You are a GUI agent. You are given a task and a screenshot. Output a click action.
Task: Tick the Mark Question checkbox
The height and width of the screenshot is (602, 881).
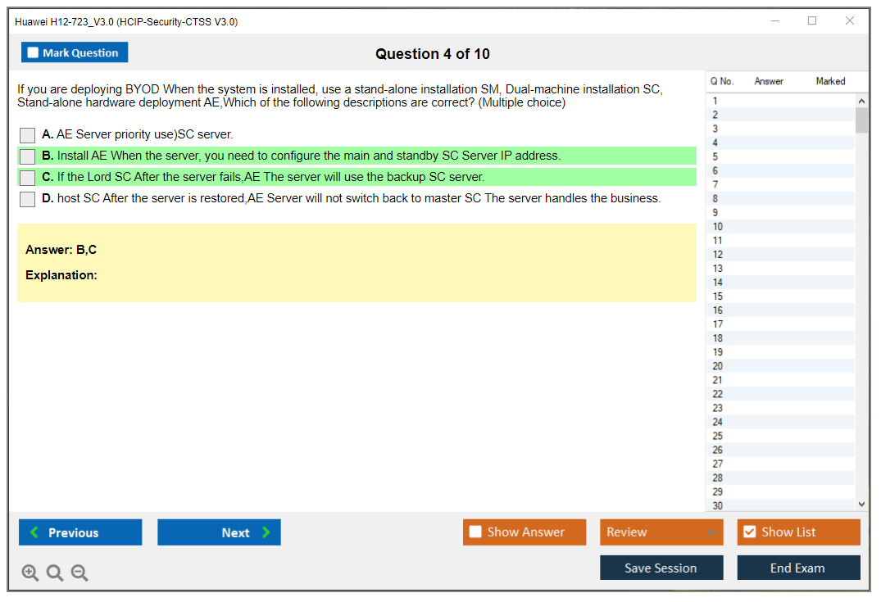click(x=34, y=53)
